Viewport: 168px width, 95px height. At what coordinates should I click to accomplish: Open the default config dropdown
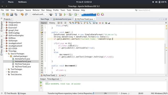click(x=40, y=14)
